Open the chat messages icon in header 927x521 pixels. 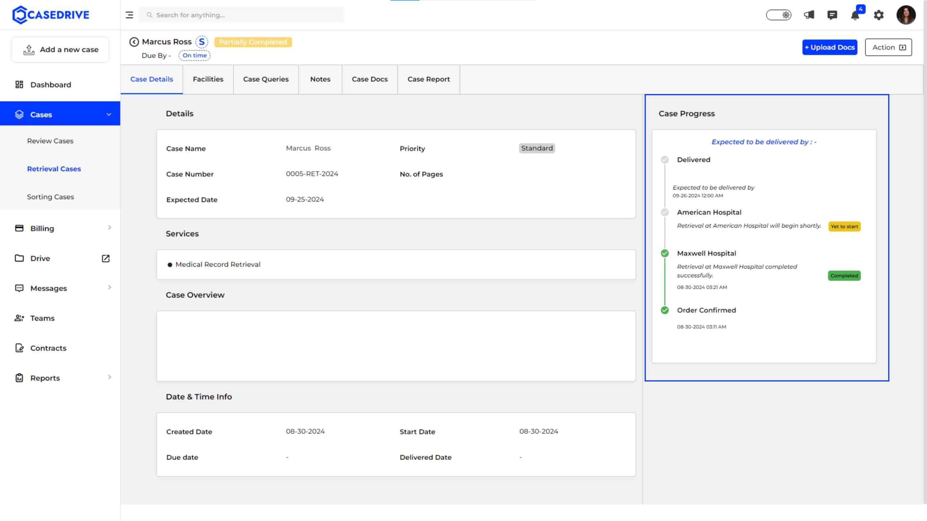pyautogui.click(x=832, y=15)
